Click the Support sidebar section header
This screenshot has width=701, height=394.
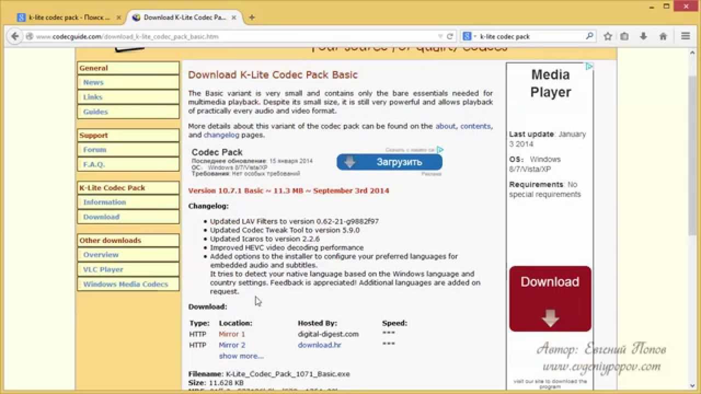point(128,136)
